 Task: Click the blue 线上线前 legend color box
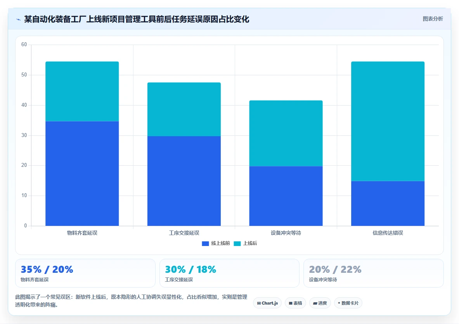tap(205, 244)
